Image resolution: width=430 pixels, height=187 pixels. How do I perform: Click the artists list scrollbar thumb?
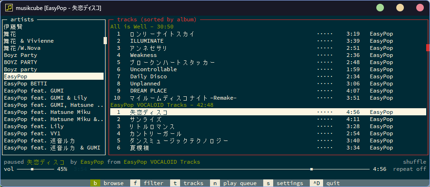tap(105, 40)
